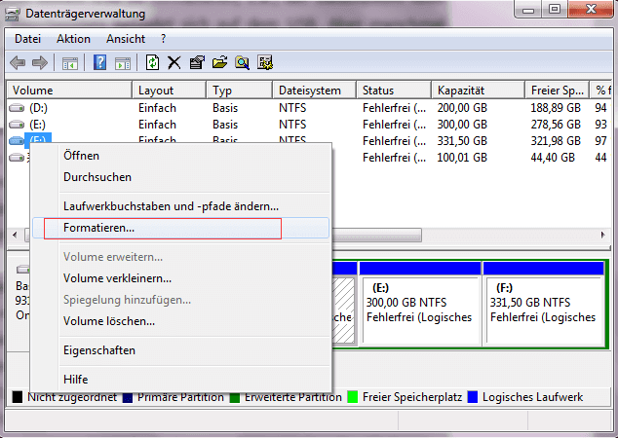The width and height of the screenshot is (618, 438).
Task: Click the green Erweiterte Partition swatch
Action: pyautogui.click(x=235, y=398)
